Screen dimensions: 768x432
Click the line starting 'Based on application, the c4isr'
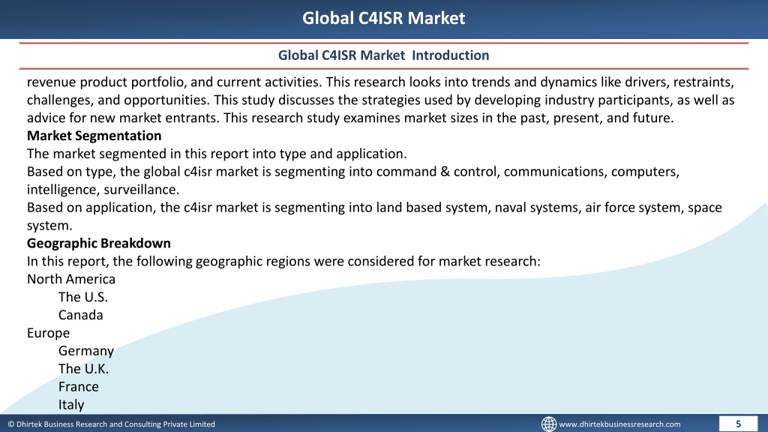374,208
